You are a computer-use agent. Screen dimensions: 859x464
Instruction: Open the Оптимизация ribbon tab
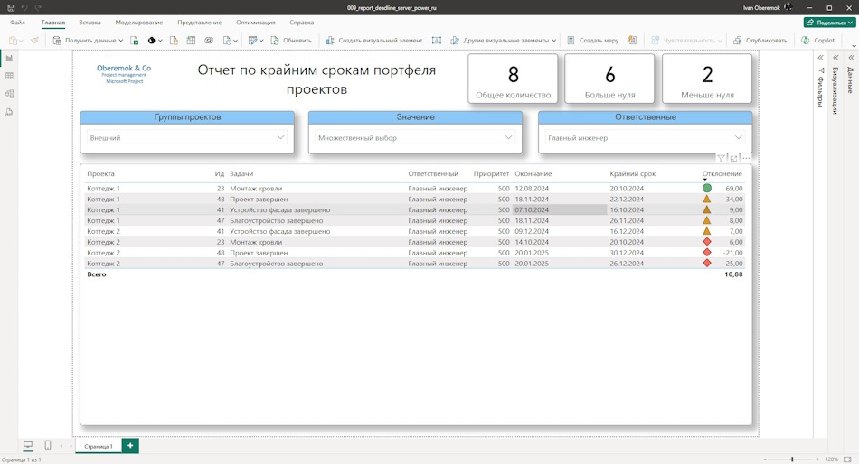pos(256,23)
